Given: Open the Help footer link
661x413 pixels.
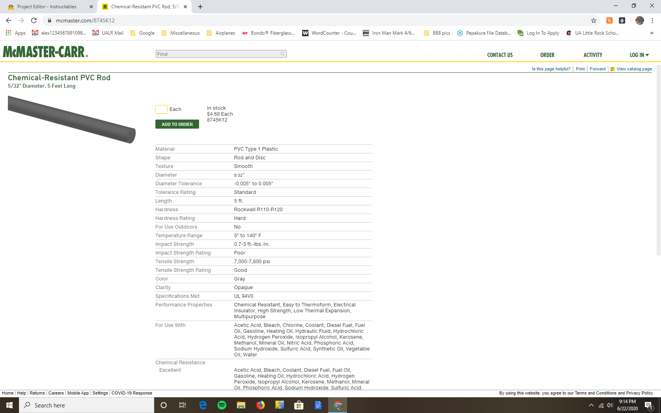Looking at the screenshot, I should pyautogui.click(x=21, y=393).
